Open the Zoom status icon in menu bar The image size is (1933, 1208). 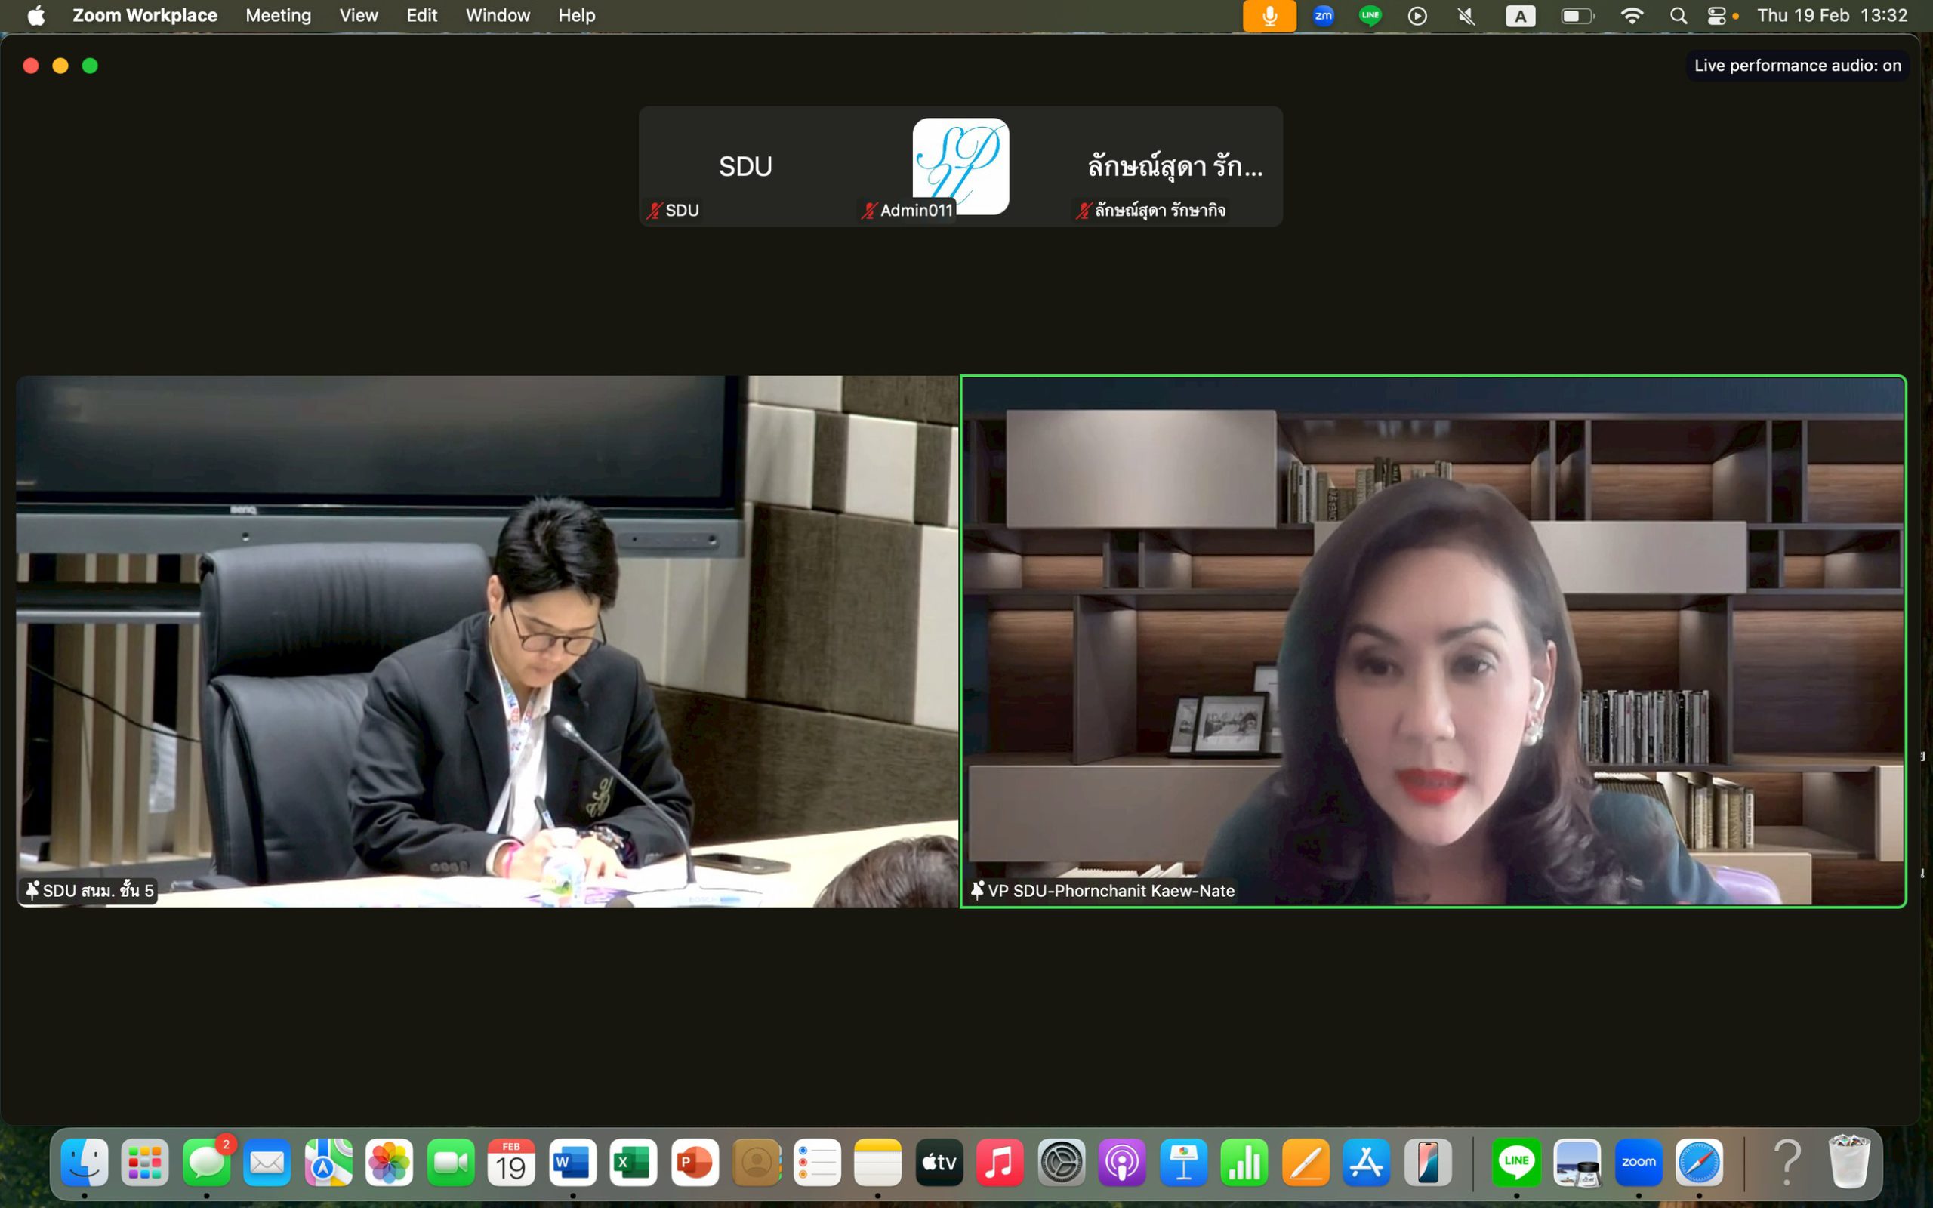(x=1323, y=16)
